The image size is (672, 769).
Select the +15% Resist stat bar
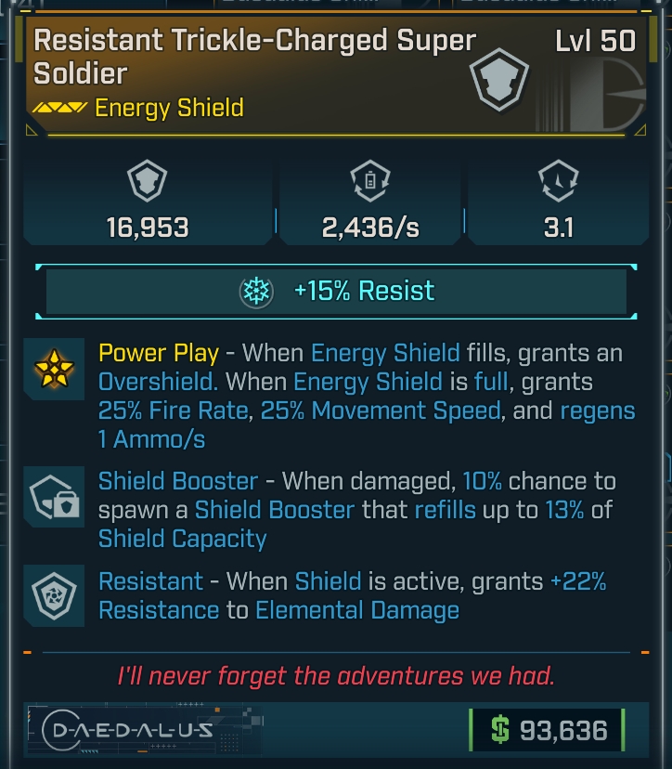pyautogui.click(x=335, y=292)
